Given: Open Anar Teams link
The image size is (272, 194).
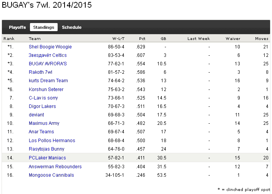Looking at the screenshot, I should coord(41,132).
